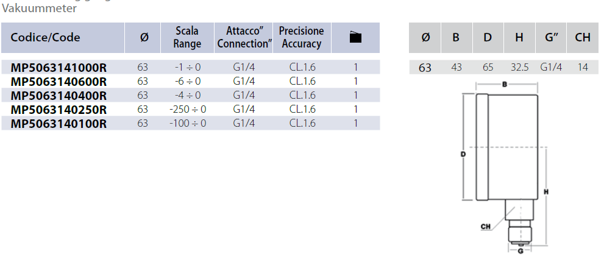Click the 32.5 value under H

(x=519, y=68)
